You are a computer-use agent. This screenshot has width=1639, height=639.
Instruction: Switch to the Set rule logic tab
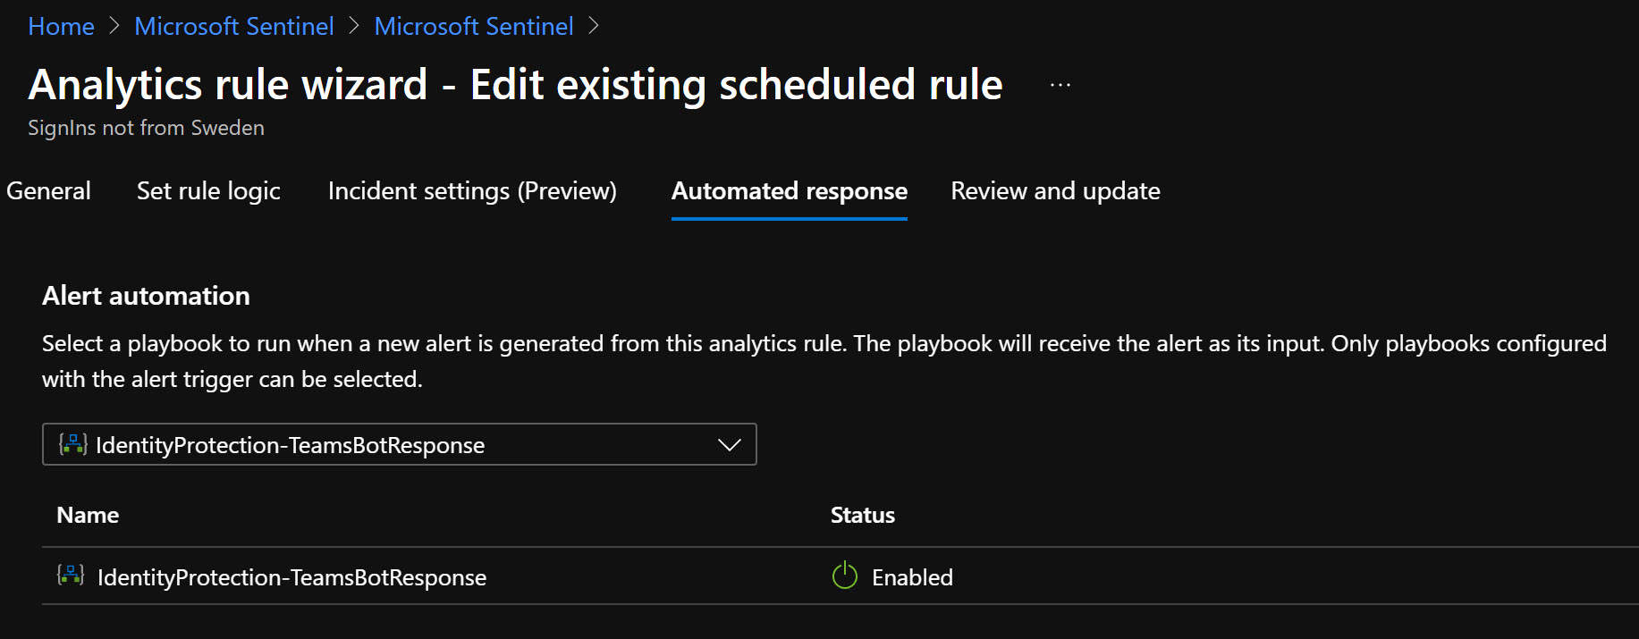[208, 191]
